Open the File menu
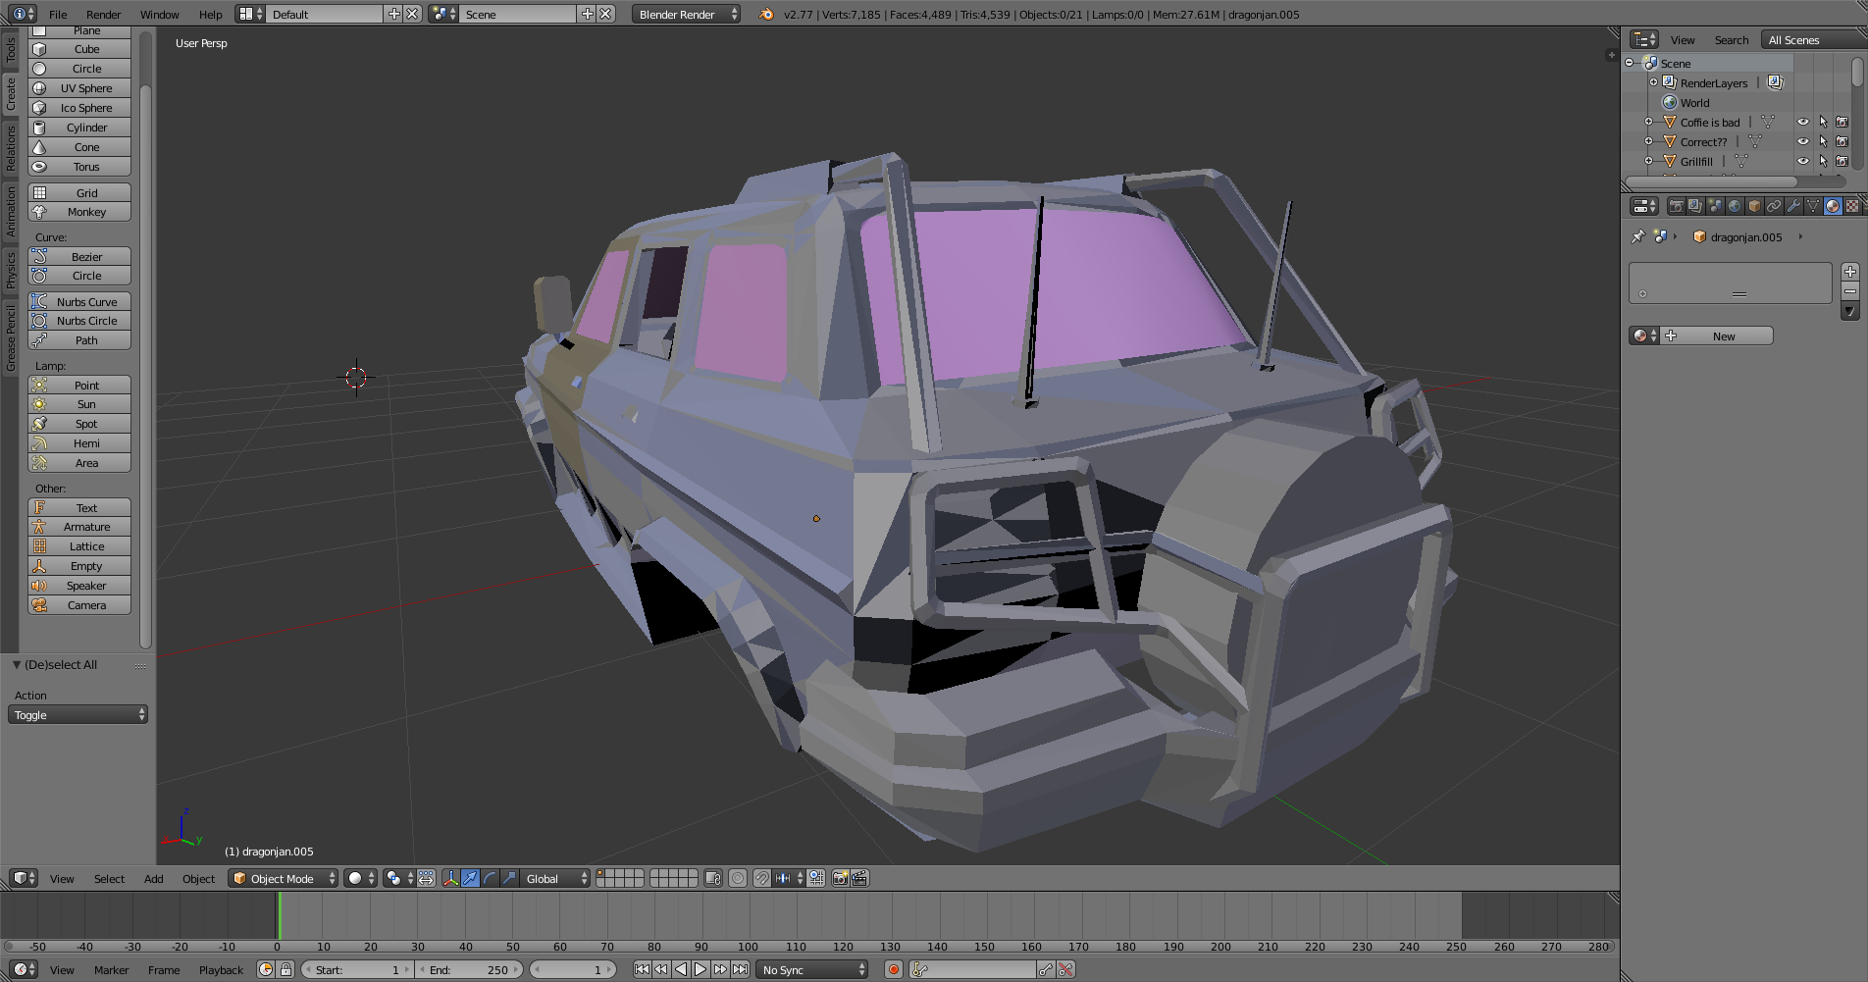The height and width of the screenshot is (982, 1868). click(x=58, y=14)
